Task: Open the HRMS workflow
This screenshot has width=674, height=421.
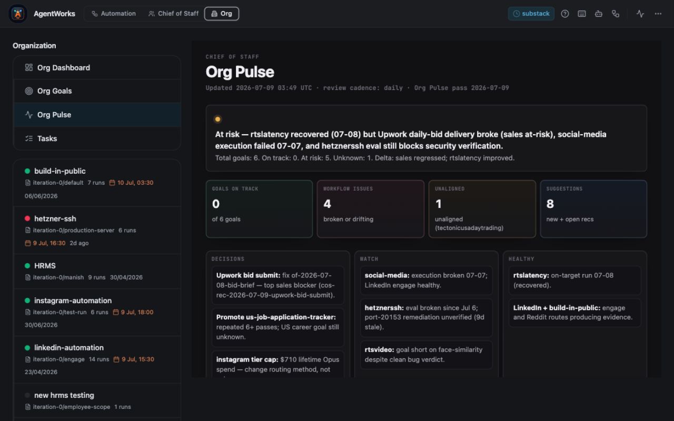Action: tap(97, 271)
